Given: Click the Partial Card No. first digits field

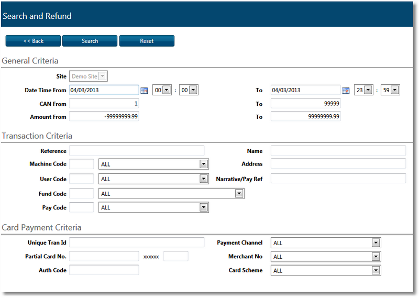Looking at the screenshot, I should 104,256.
